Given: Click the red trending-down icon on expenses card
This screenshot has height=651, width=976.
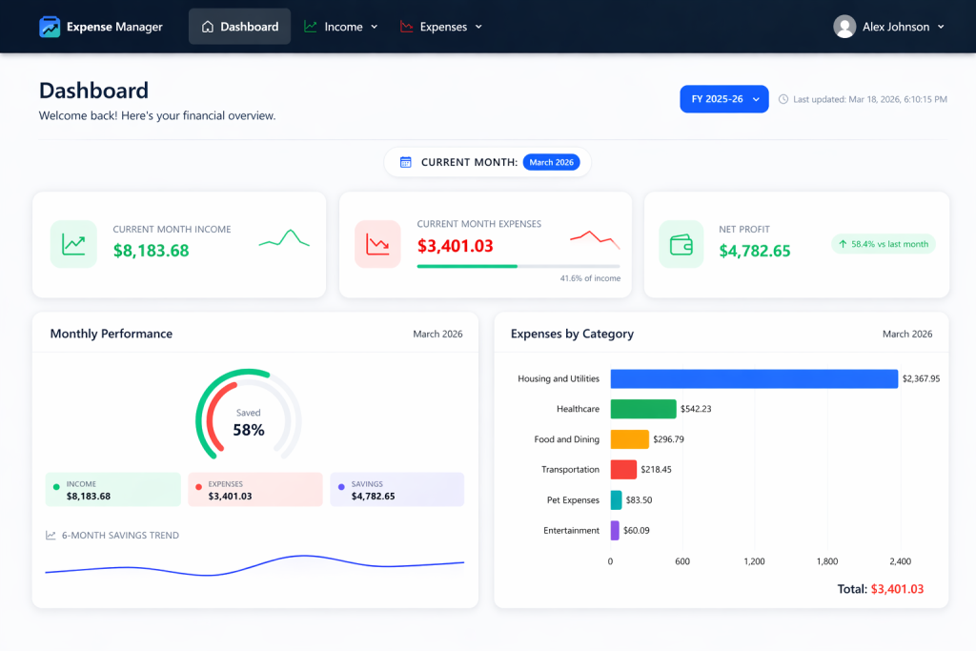Looking at the screenshot, I should [x=377, y=244].
